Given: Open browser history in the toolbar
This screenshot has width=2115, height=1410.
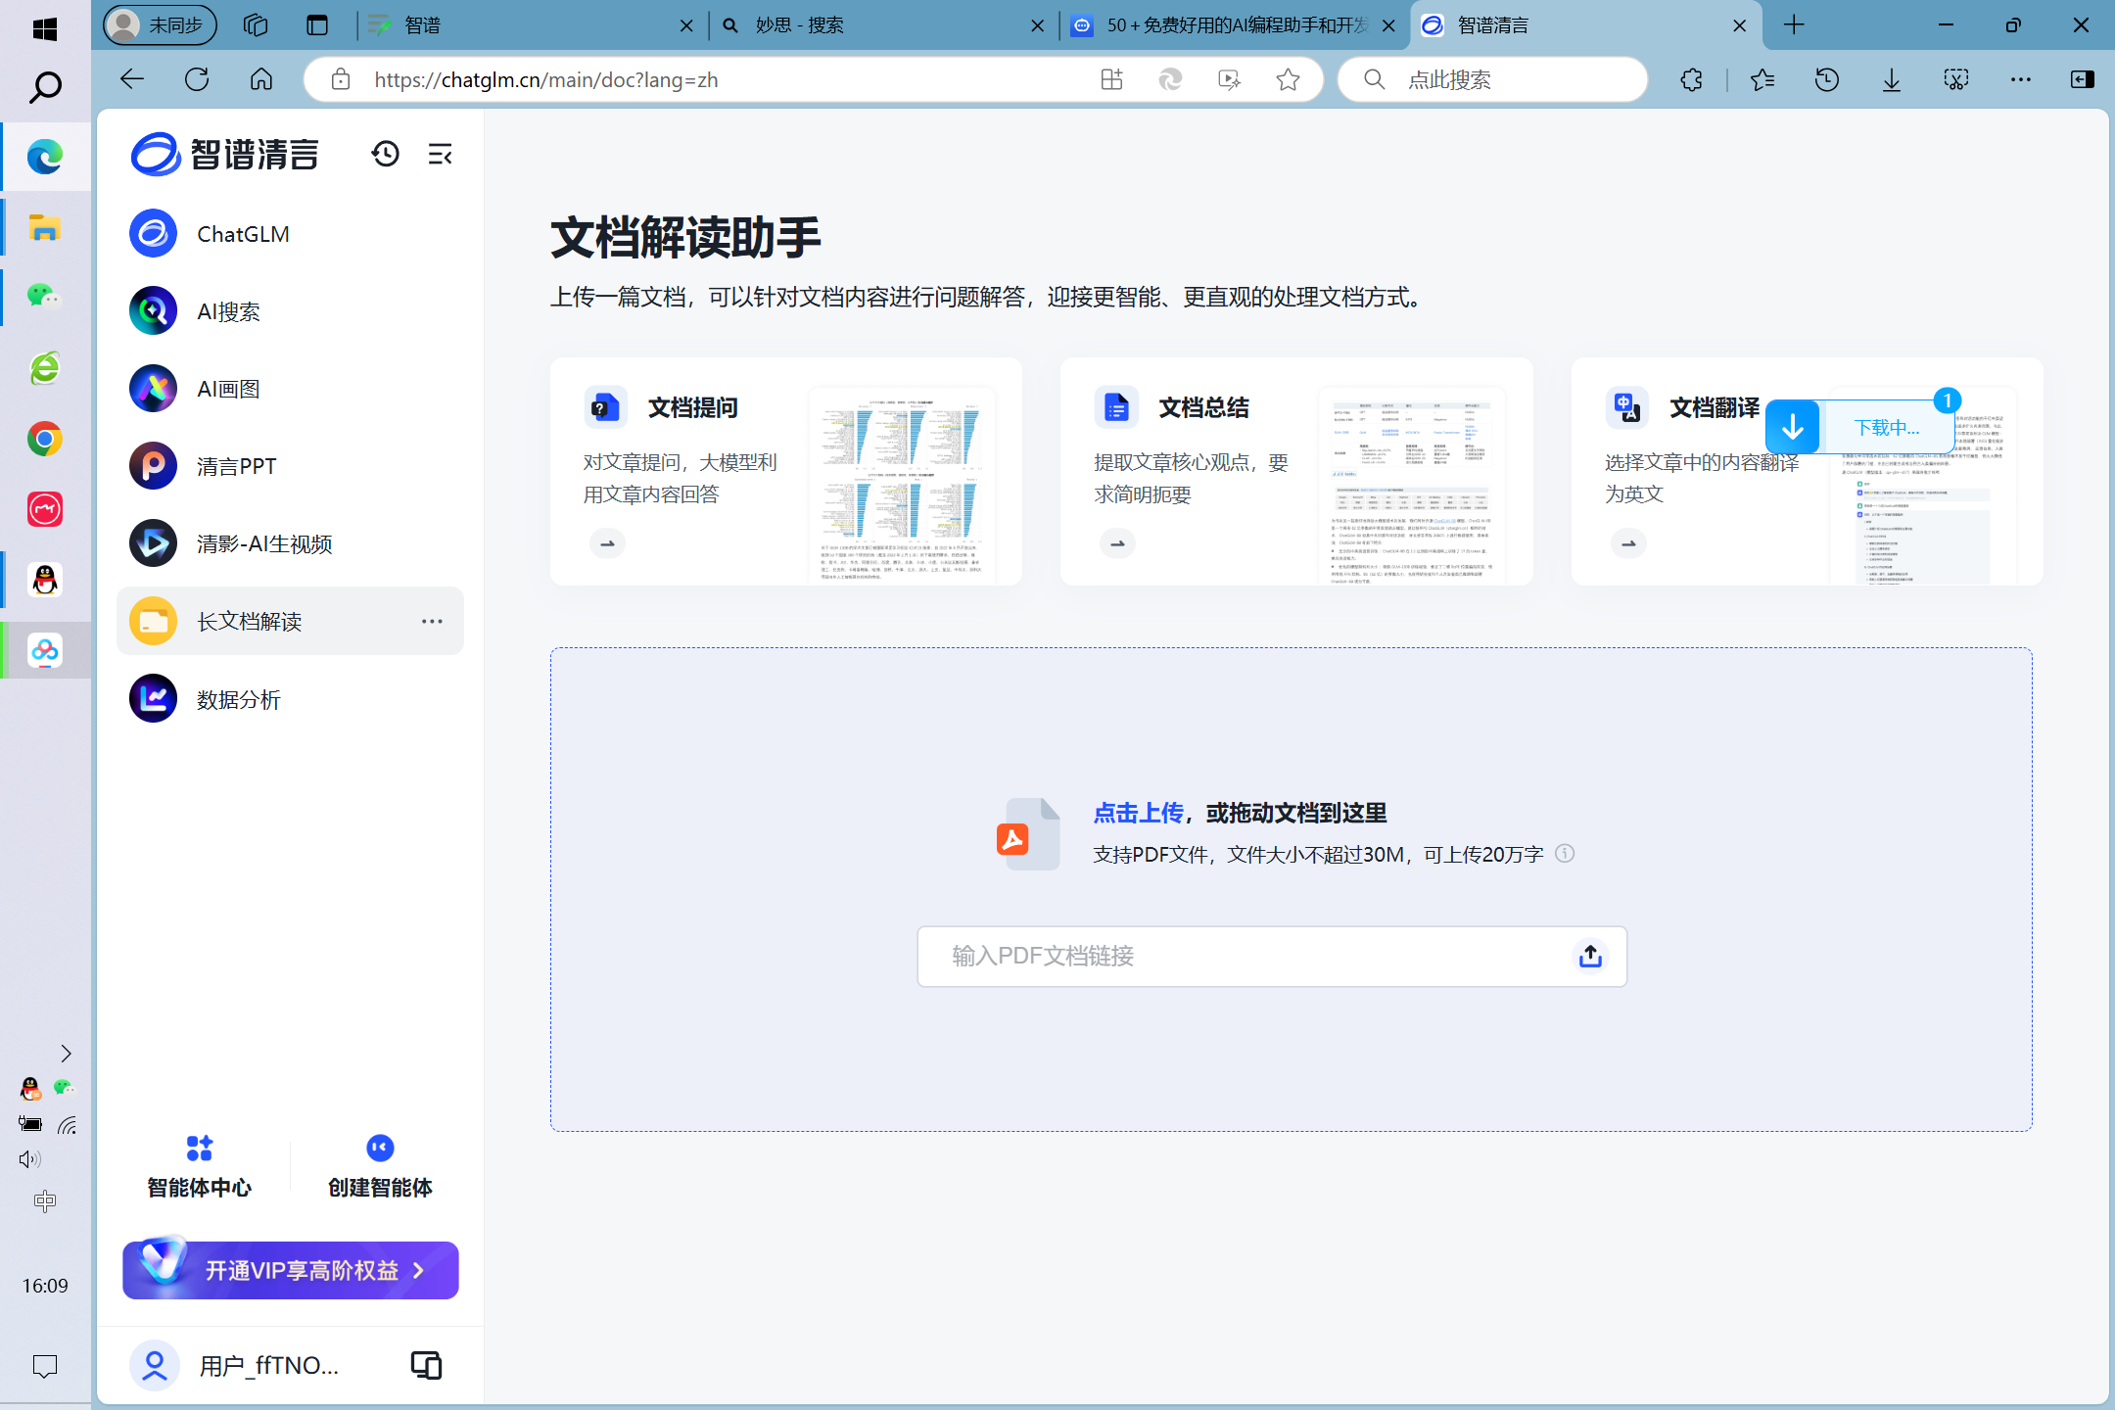Looking at the screenshot, I should coord(1826,79).
